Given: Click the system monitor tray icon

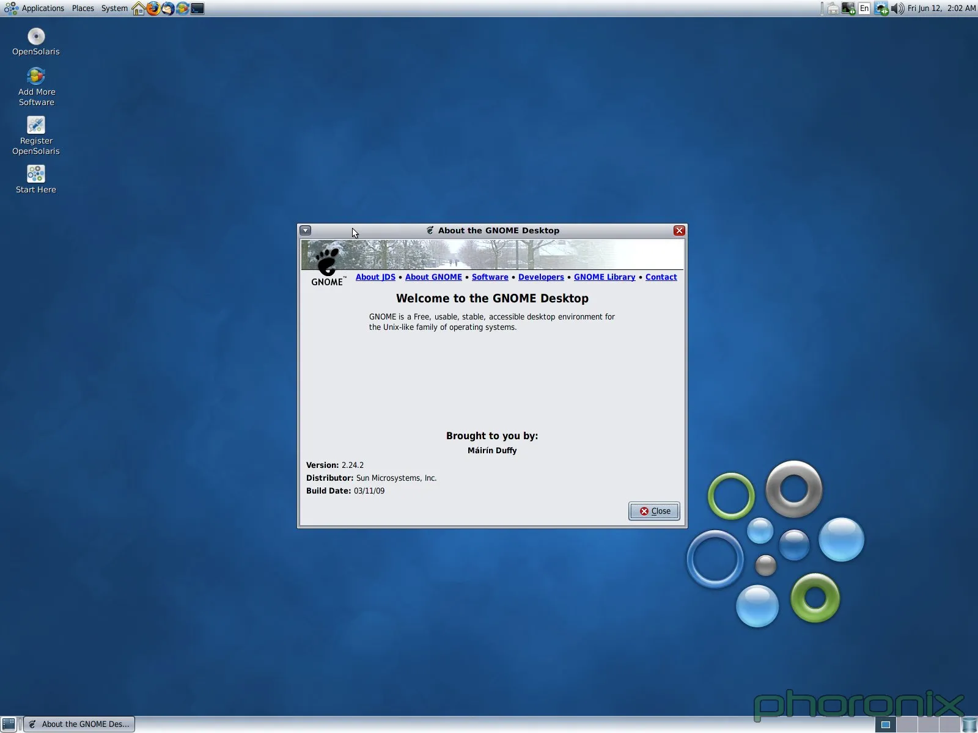Looking at the screenshot, I should click(848, 9).
